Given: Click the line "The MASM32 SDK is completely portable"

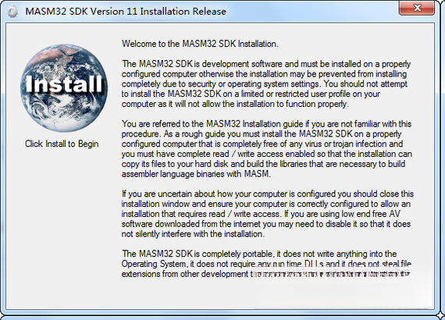Looking at the screenshot, I should [259, 254].
